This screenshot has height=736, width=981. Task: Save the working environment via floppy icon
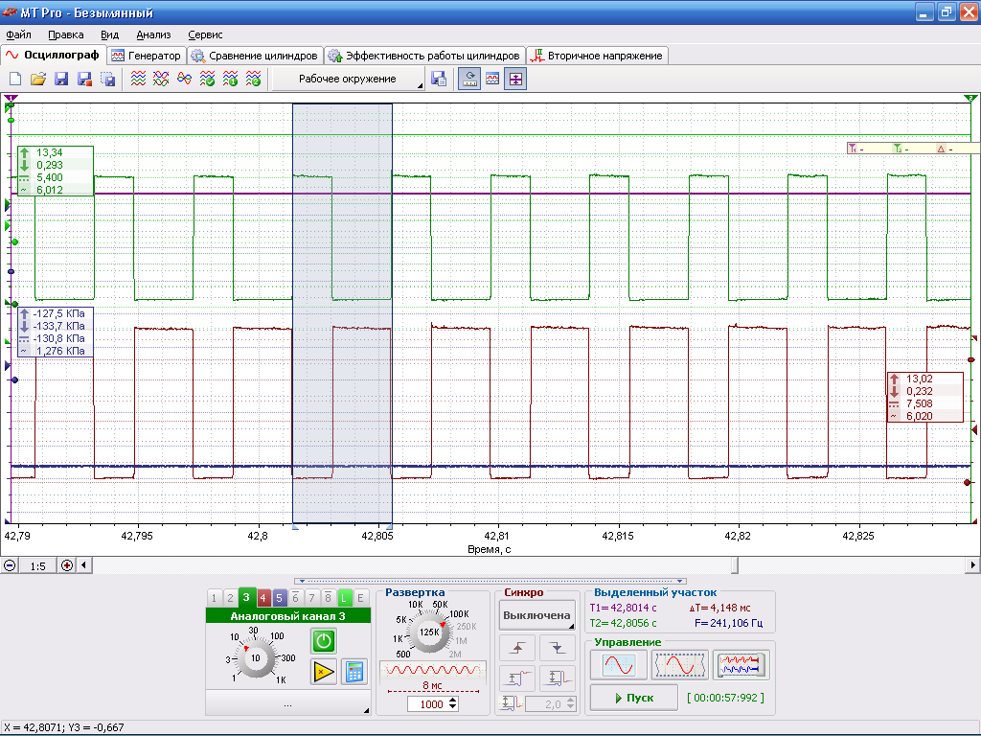pyautogui.click(x=439, y=79)
